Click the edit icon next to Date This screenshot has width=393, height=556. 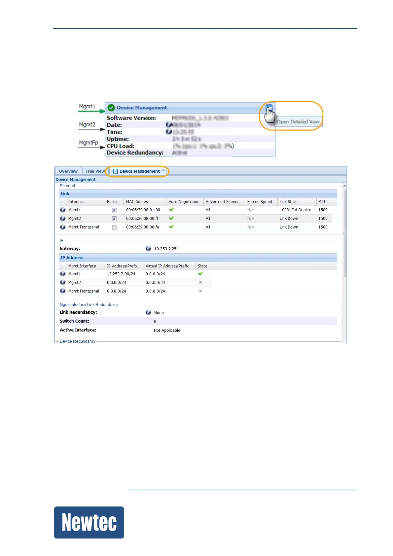pyautogui.click(x=169, y=124)
